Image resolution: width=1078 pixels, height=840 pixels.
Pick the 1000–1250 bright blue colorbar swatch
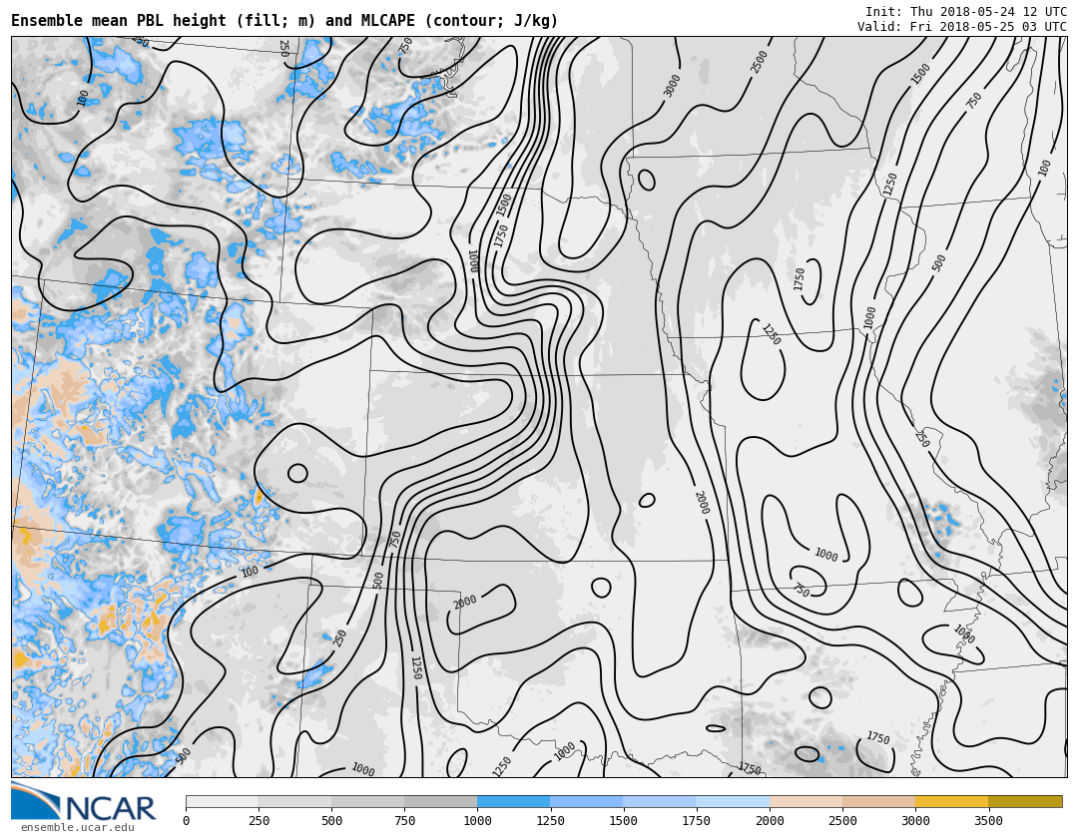pos(513,801)
